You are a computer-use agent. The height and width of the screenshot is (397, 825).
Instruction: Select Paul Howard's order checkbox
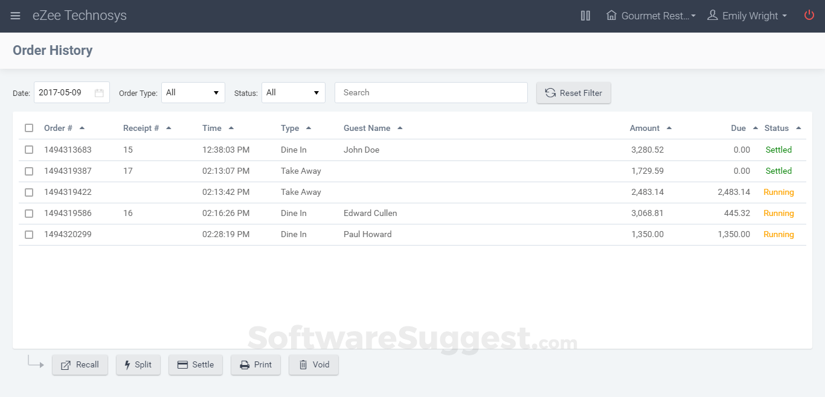pyautogui.click(x=29, y=234)
